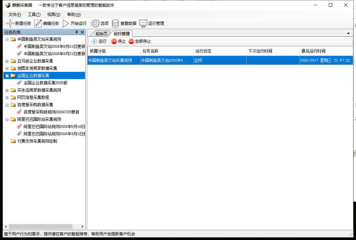Pin the 任务列表 panel
Screen dimensions: 356x240
pyautogui.click(x=76, y=32)
